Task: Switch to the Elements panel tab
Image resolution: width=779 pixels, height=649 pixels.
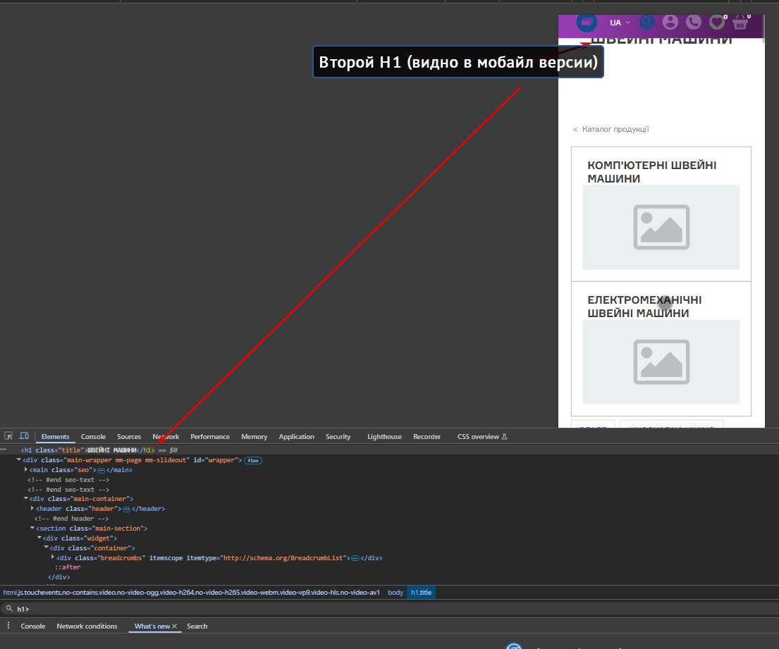Action: coord(55,436)
